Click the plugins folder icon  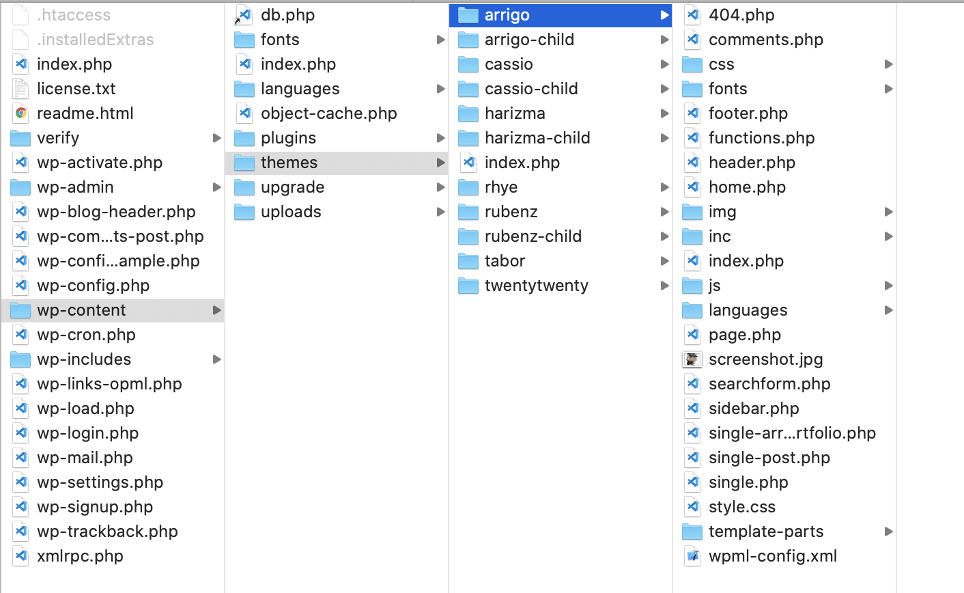tap(244, 138)
